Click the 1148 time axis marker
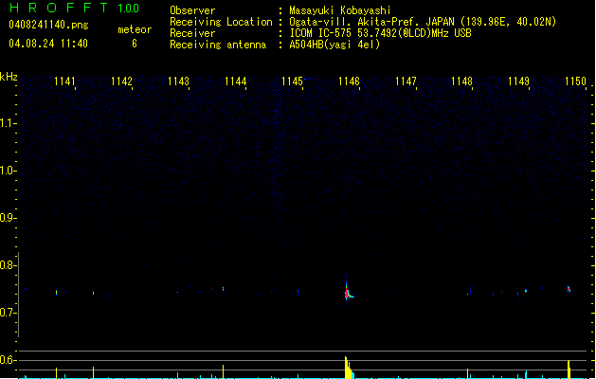The height and width of the screenshot is (379, 596). pyautogui.click(x=461, y=81)
